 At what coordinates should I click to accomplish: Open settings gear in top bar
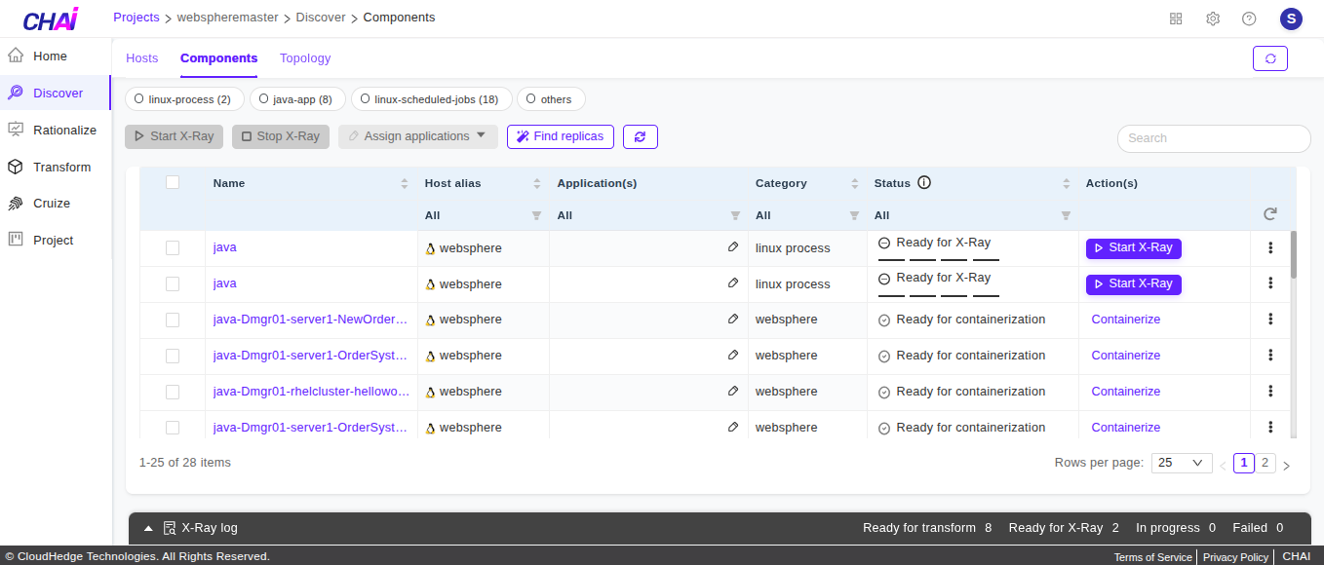pyautogui.click(x=1213, y=19)
